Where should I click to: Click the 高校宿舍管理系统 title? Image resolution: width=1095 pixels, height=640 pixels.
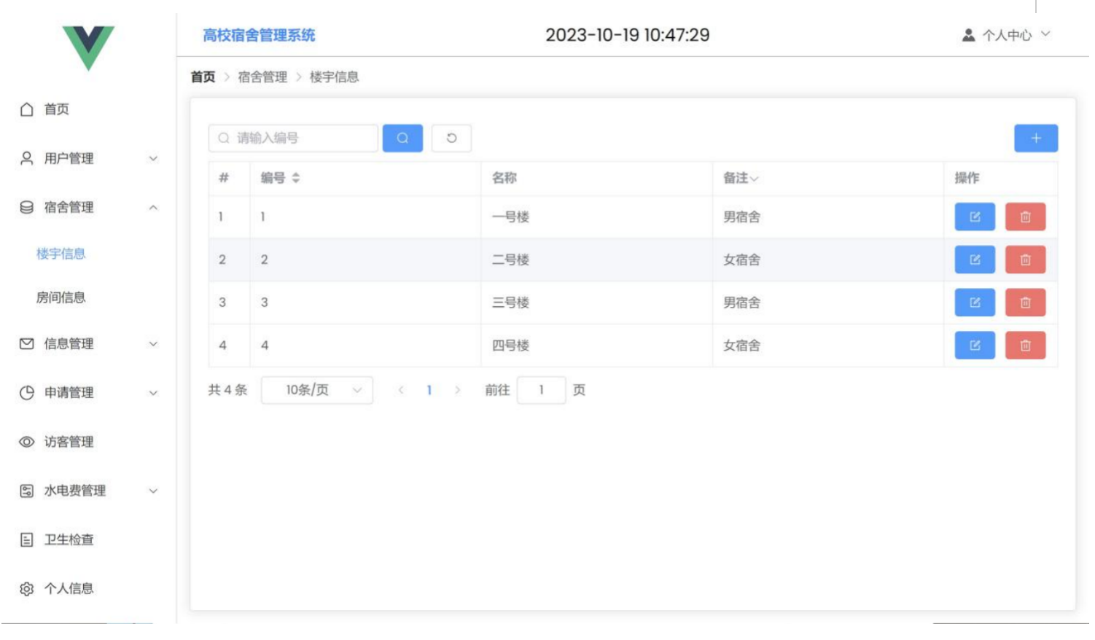click(x=259, y=35)
